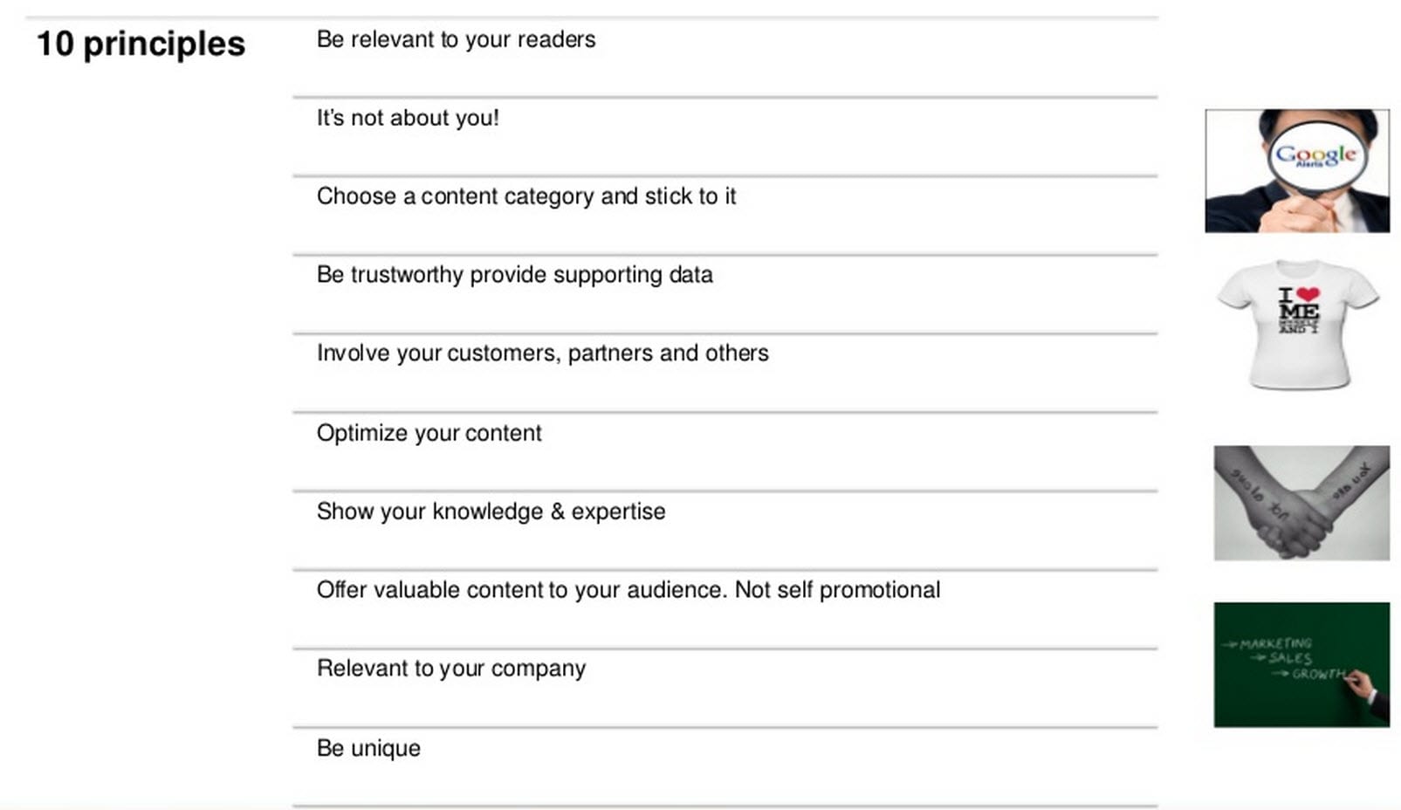Click 'Show your knowledge & expertise' text
The width and height of the screenshot is (1401, 810).
[x=491, y=511]
